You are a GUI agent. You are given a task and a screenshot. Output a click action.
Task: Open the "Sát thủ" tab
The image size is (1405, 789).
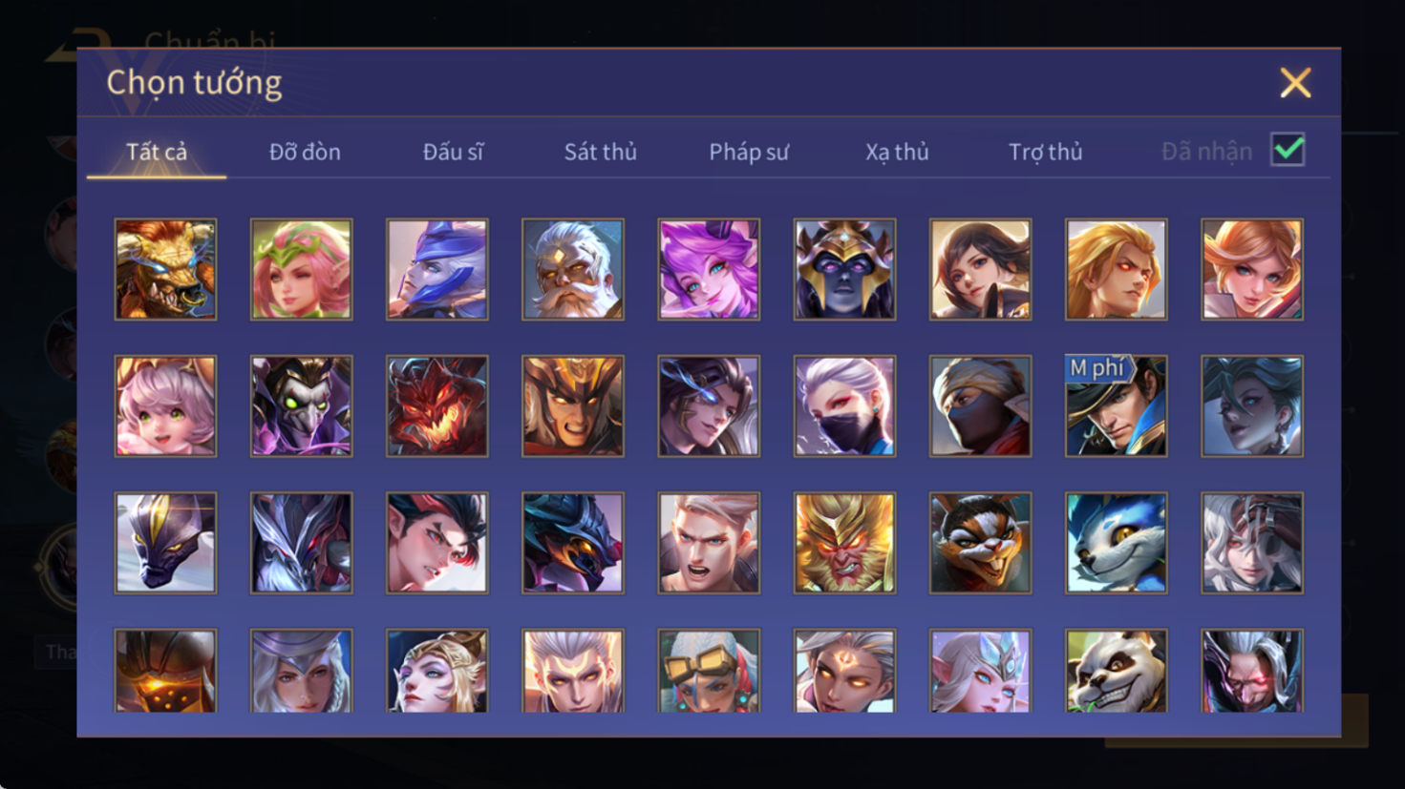point(600,152)
